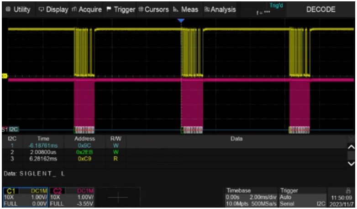Open the Analysis menu
Viewport: 357px width, 209px height.
click(220, 9)
